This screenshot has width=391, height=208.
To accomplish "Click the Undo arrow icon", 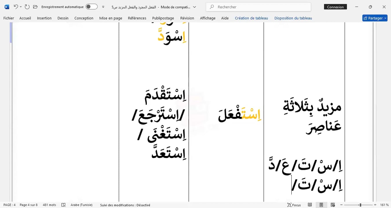I will point(16,7).
